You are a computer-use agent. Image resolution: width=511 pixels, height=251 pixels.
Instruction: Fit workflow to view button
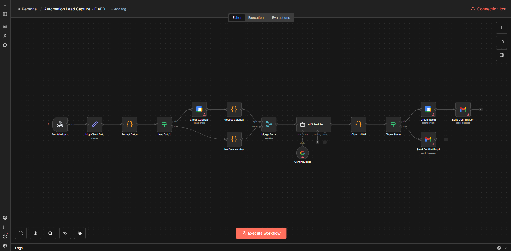(21, 233)
